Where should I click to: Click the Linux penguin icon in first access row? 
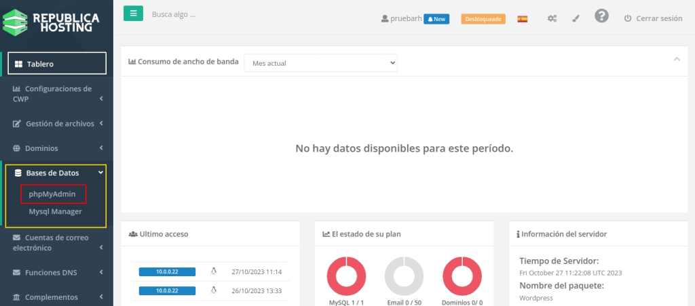coord(213,271)
